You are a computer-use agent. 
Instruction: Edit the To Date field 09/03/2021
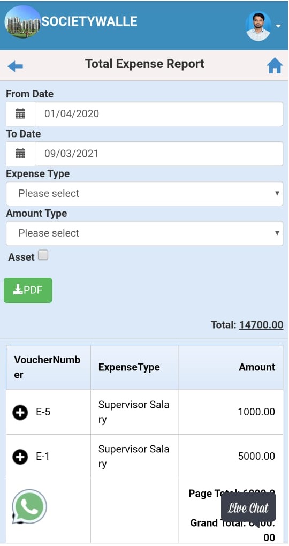(159, 154)
